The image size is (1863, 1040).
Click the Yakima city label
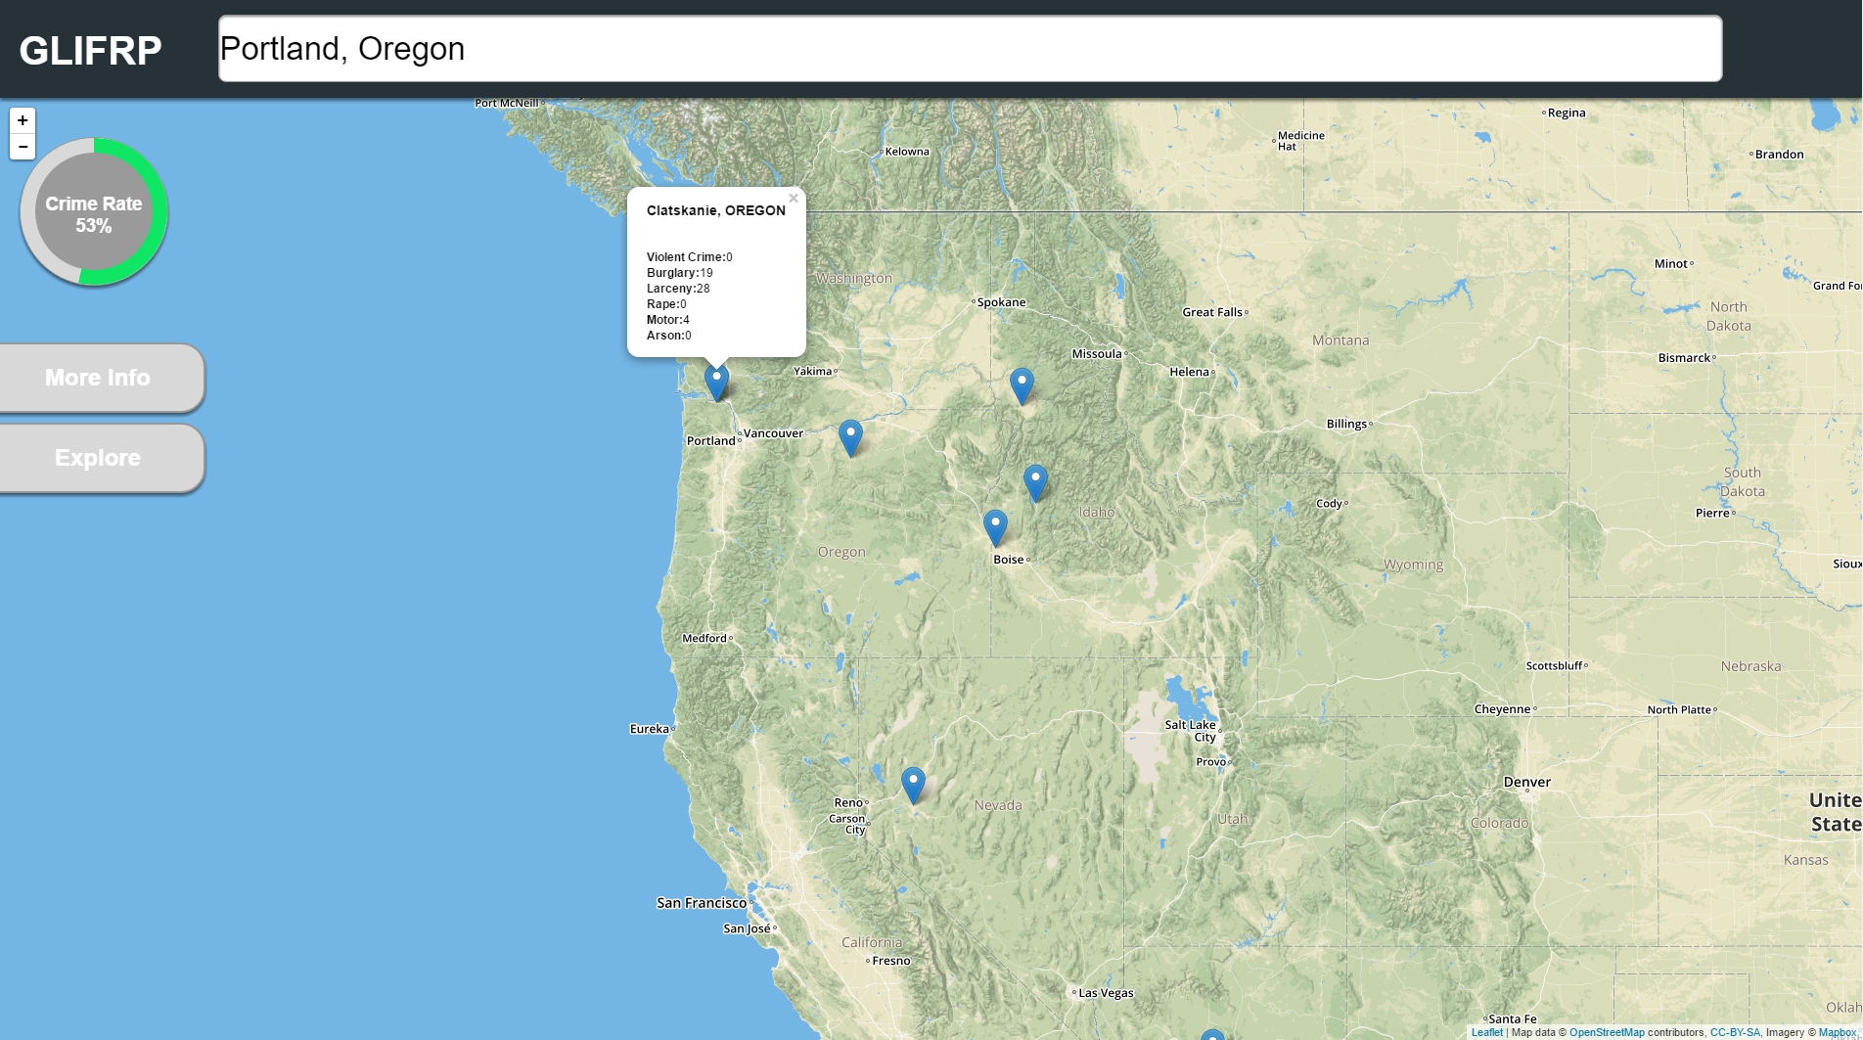click(x=812, y=371)
